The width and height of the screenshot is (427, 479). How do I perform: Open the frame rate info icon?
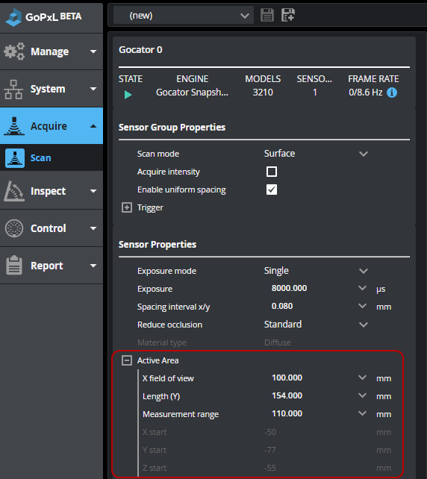click(392, 93)
